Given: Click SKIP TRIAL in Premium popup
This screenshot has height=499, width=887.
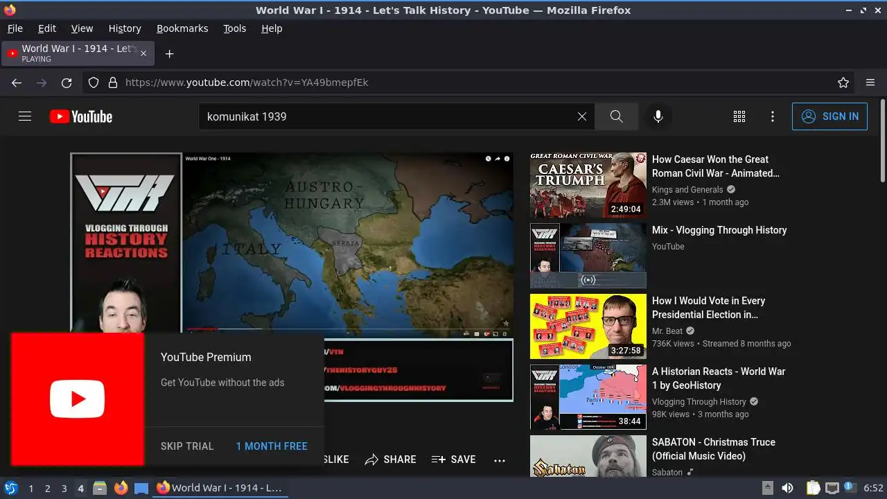Looking at the screenshot, I should [x=187, y=446].
